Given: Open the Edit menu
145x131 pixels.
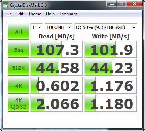Looking at the screenshot, I should click(x=20, y=14).
